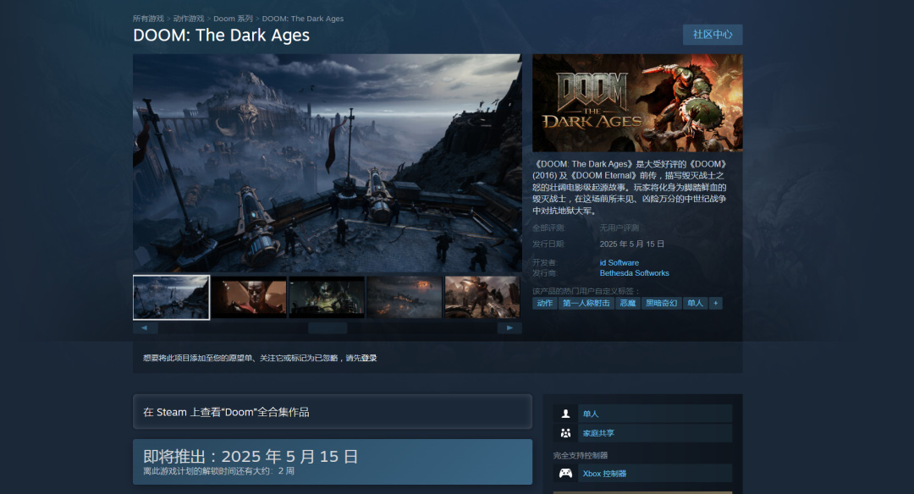Open 动作游戏 breadcrumb link
Screen dimensions: 914x494
[188, 19]
